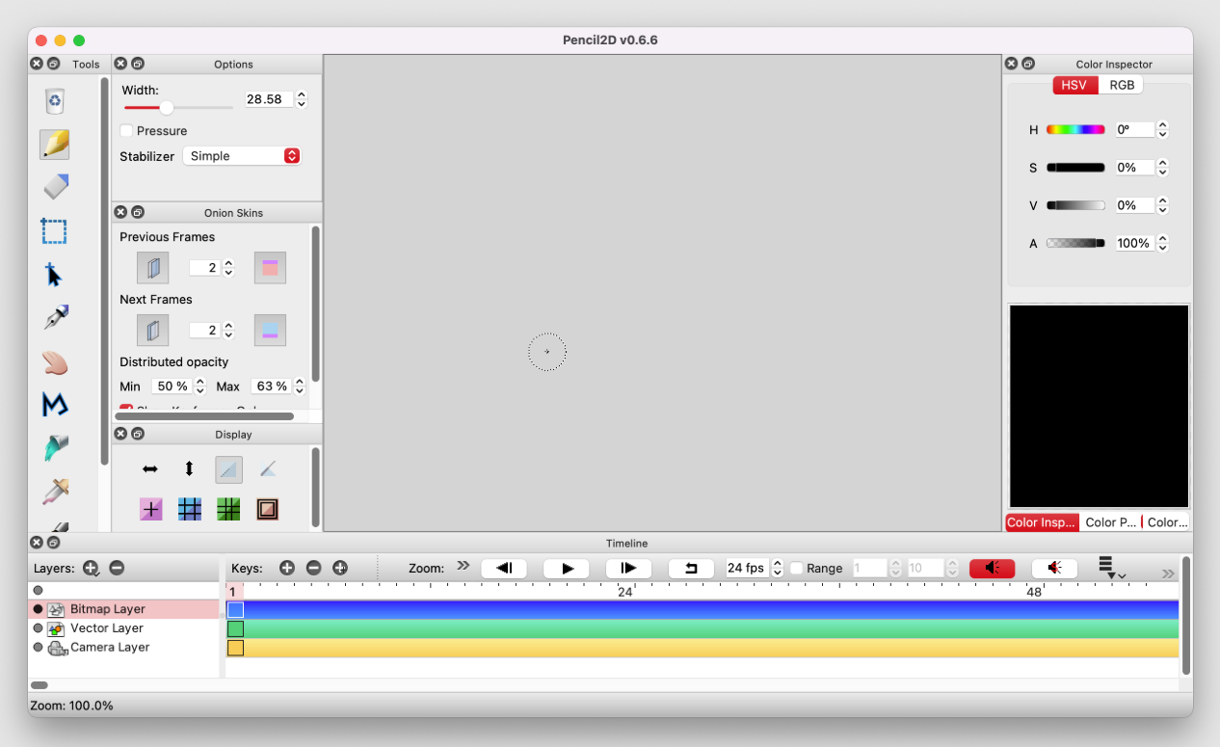This screenshot has height=747, width=1220.
Task: Toggle previous frames onion color (red)
Action: click(270, 268)
